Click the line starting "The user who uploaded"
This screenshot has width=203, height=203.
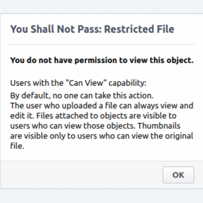[101, 106]
